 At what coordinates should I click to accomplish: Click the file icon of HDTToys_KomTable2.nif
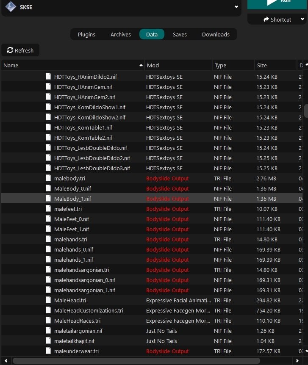click(x=48, y=137)
